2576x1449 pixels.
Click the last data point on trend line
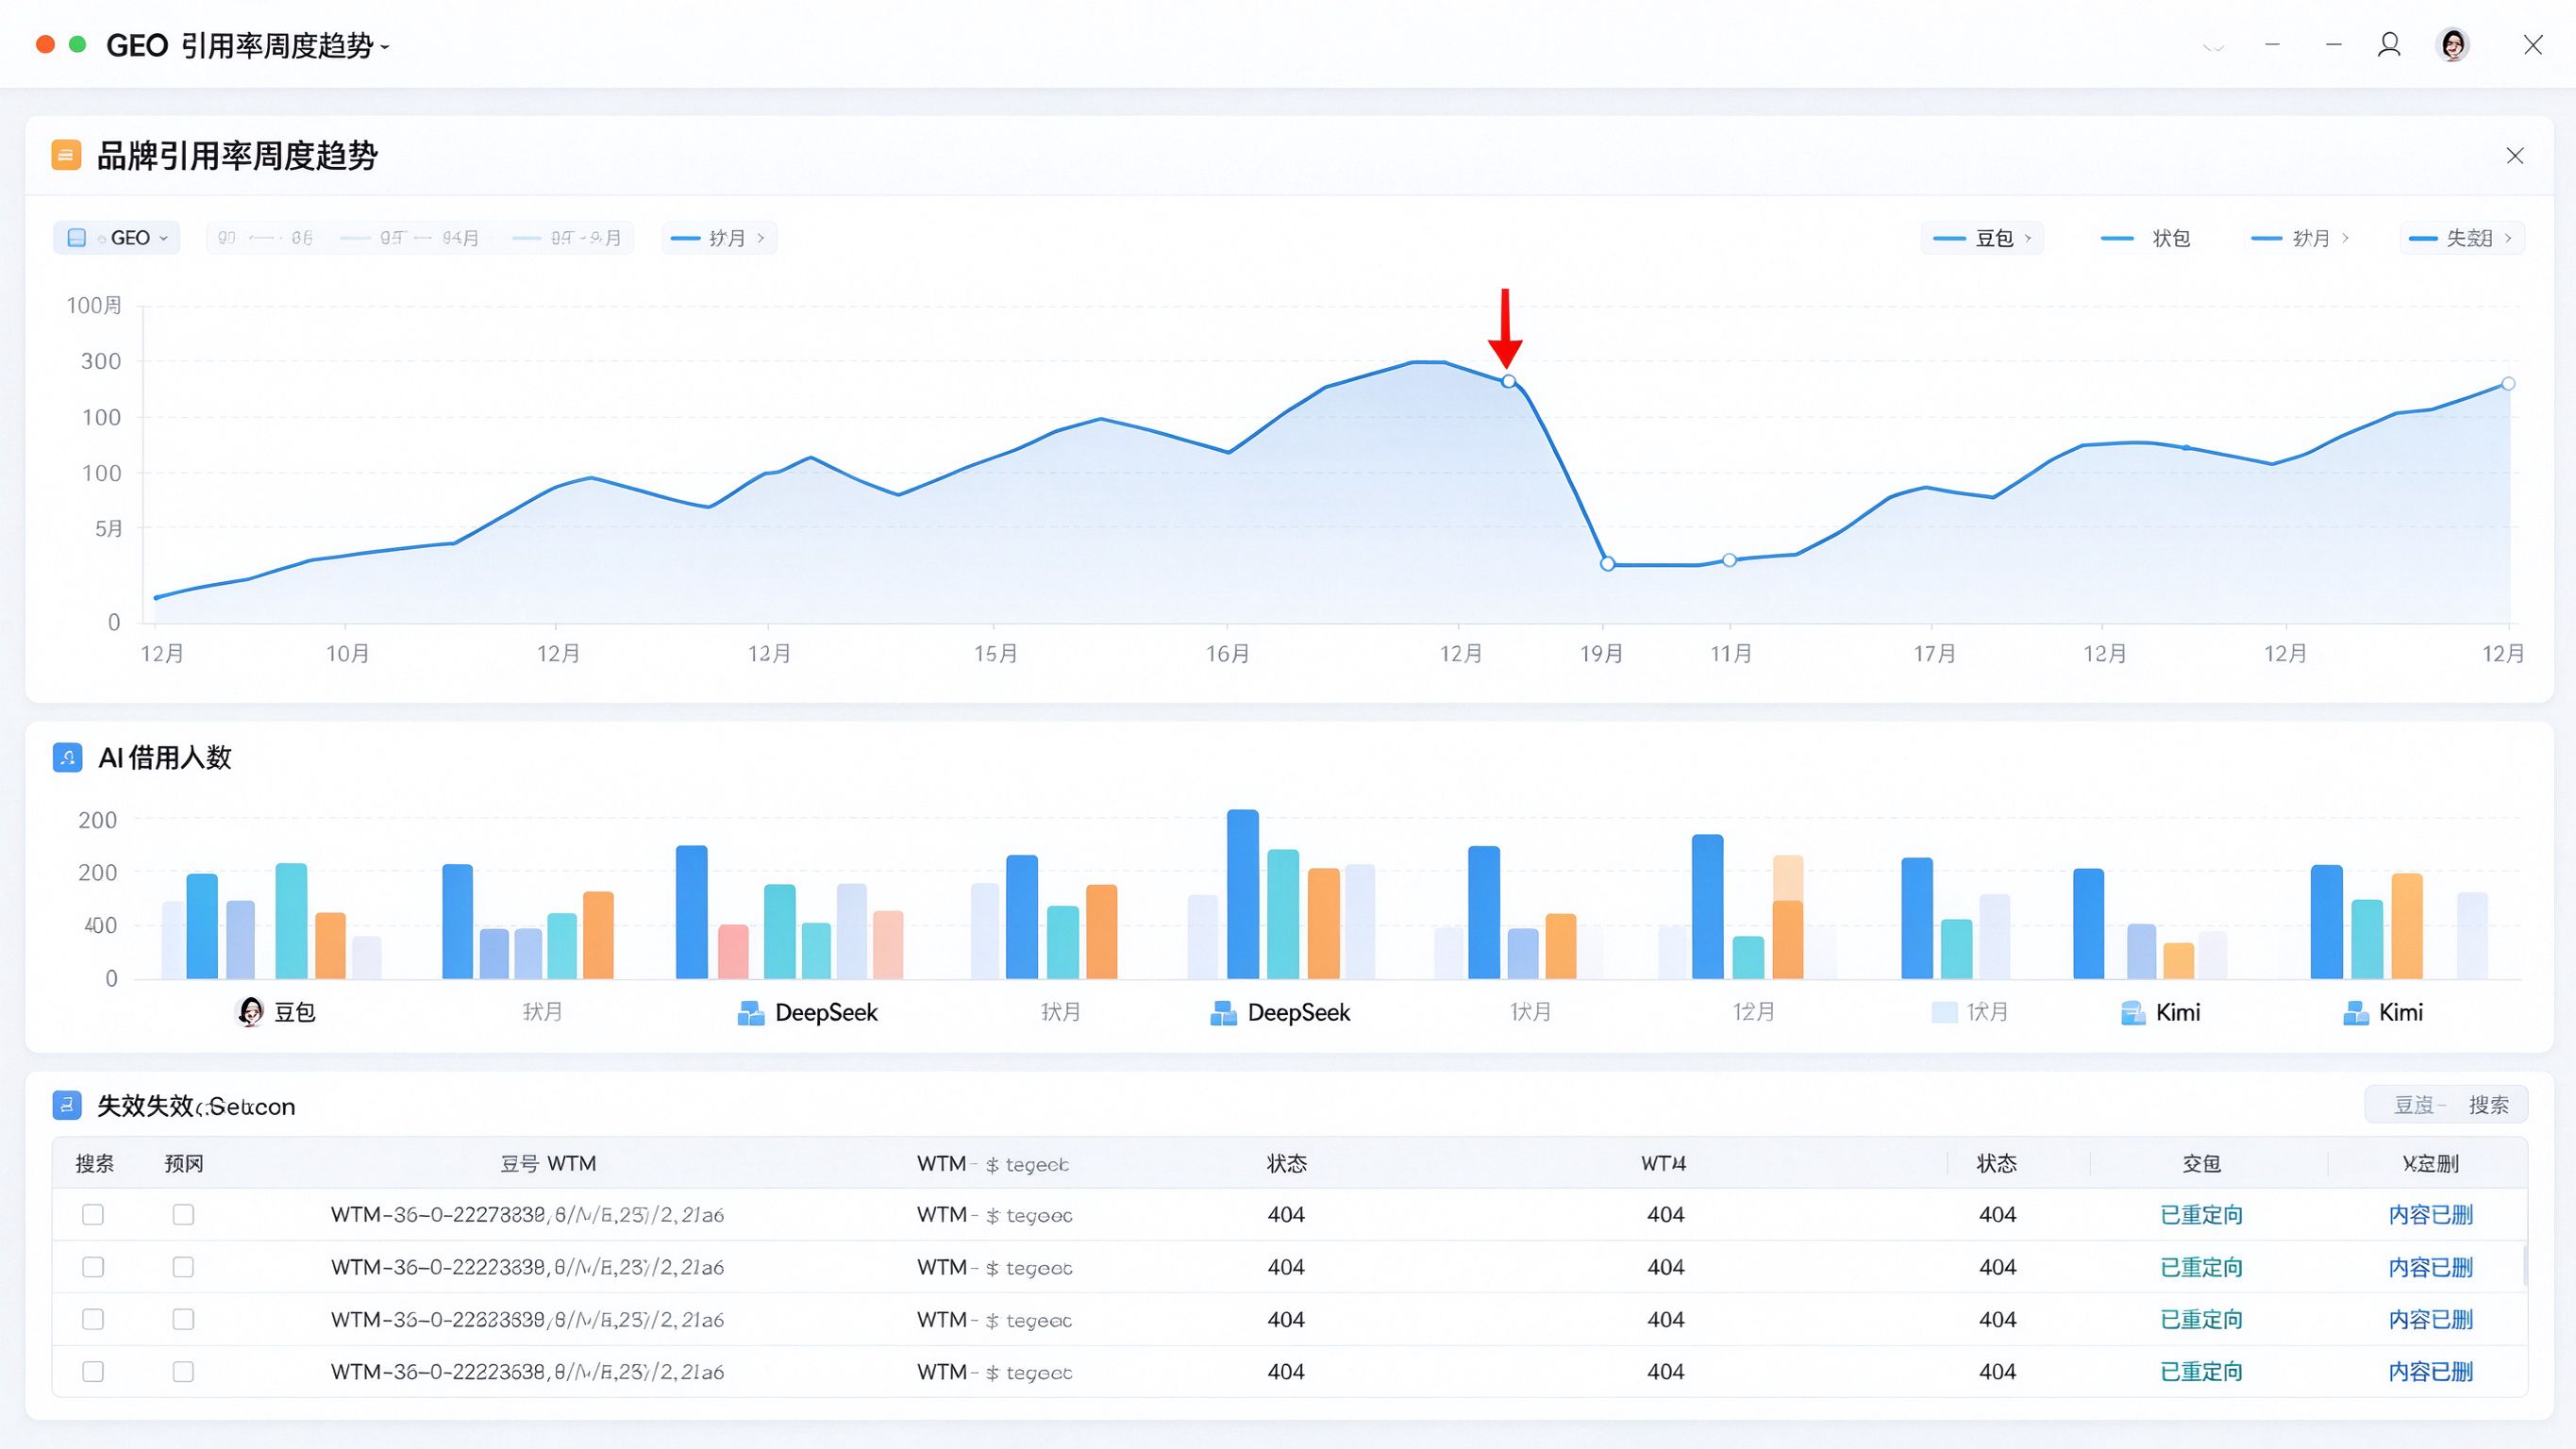(x=2508, y=383)
